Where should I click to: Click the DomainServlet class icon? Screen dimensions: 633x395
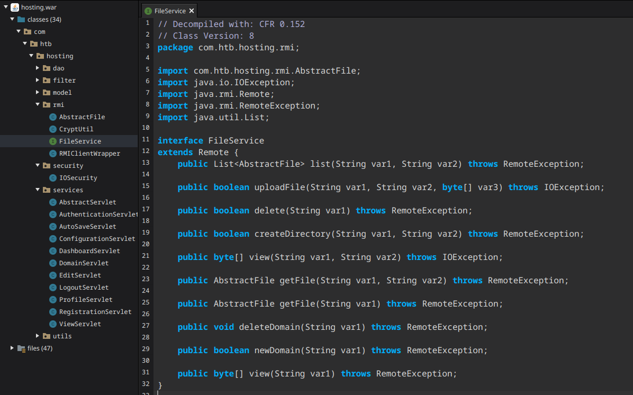click(x=53, y=263)
